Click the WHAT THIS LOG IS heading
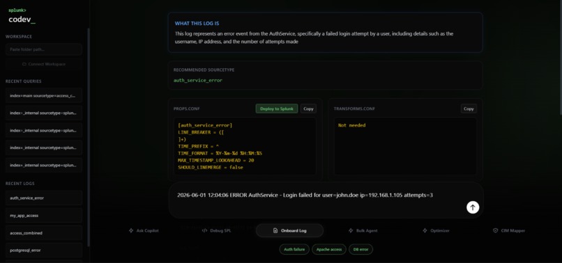This screenshot has width=562, height=263. coord(197,23)
